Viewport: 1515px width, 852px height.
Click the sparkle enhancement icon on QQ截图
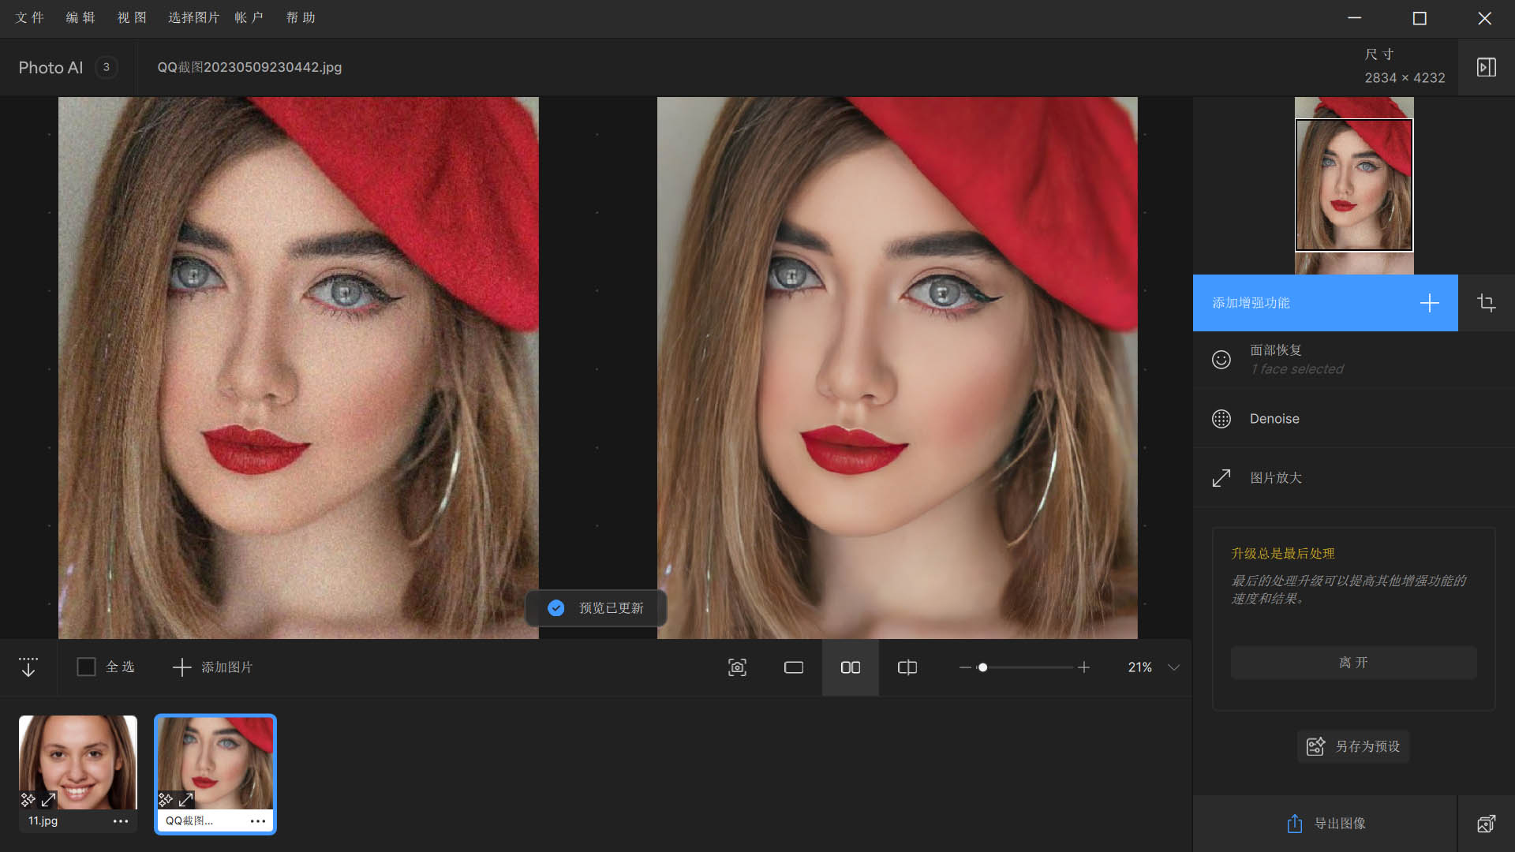pos(166,800)
